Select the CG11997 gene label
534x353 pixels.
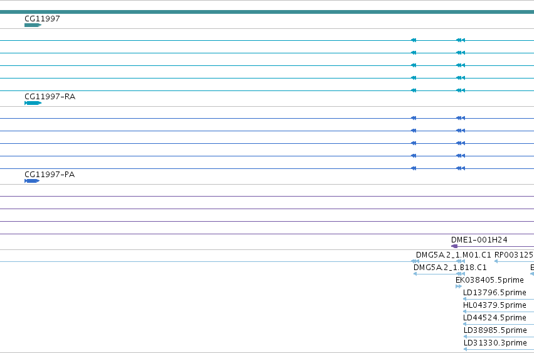click(42, 19)
